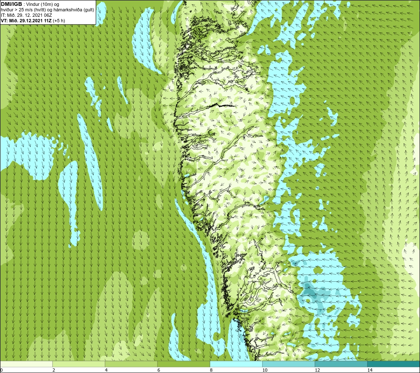The image size is (420, 373).
Task: Click the '10' label on the color scale
Action: pos(265,370)
